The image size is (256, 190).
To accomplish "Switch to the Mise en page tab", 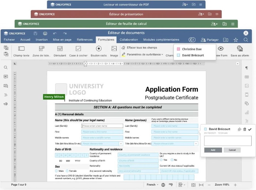I will [x=62, y=40].
